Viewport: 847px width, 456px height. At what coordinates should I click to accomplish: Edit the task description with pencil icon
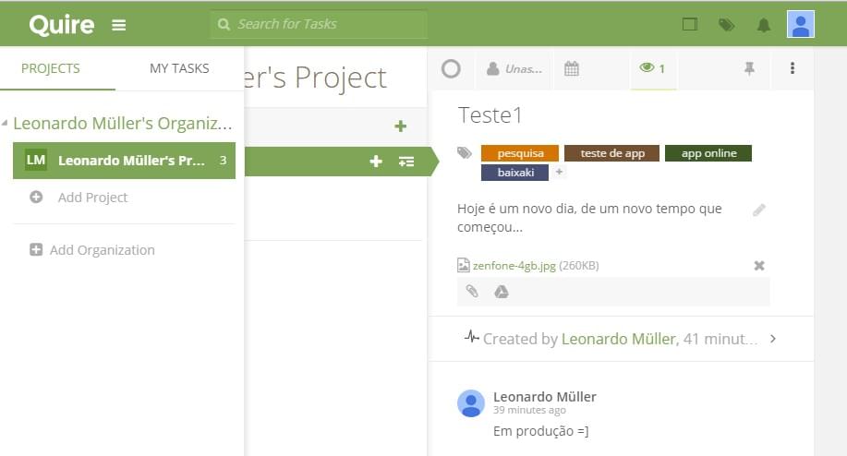759,210
